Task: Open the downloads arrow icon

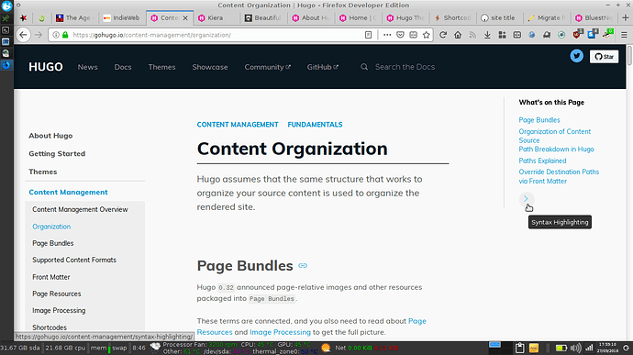Action: click(x=487, y=35)
